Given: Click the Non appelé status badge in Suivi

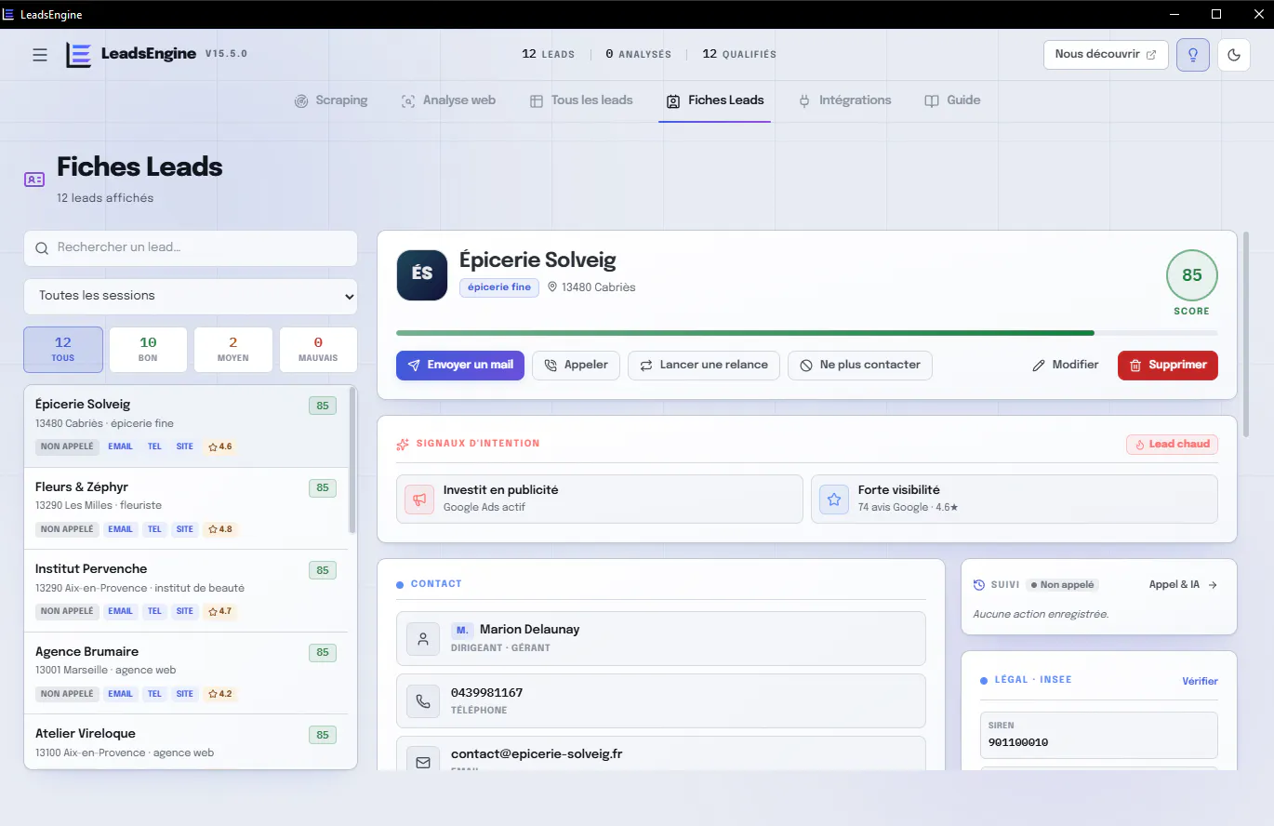Looking at the screenshot, I should pyautogui.click(x=1063, y=585).
